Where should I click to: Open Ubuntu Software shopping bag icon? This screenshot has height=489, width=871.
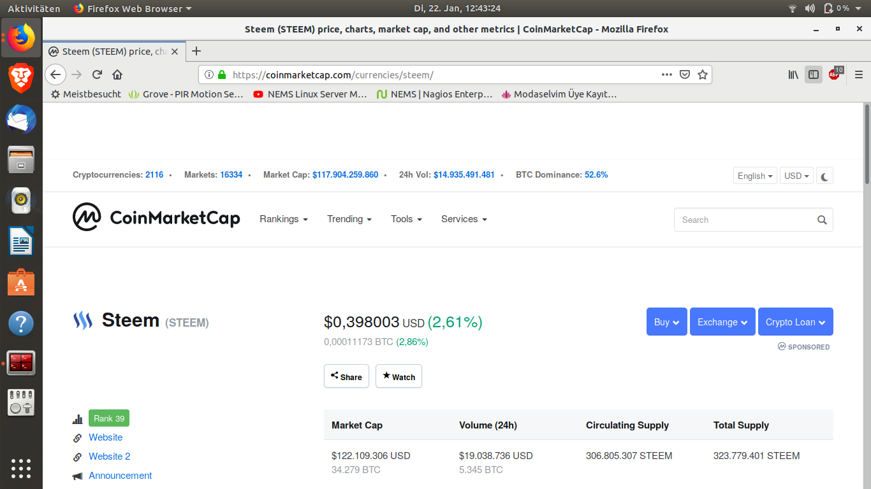(x=21, y=282)
